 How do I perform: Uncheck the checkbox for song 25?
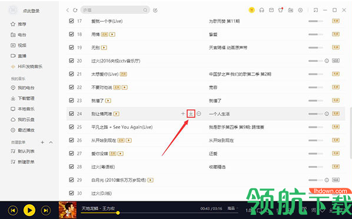[x=71, y=127]
